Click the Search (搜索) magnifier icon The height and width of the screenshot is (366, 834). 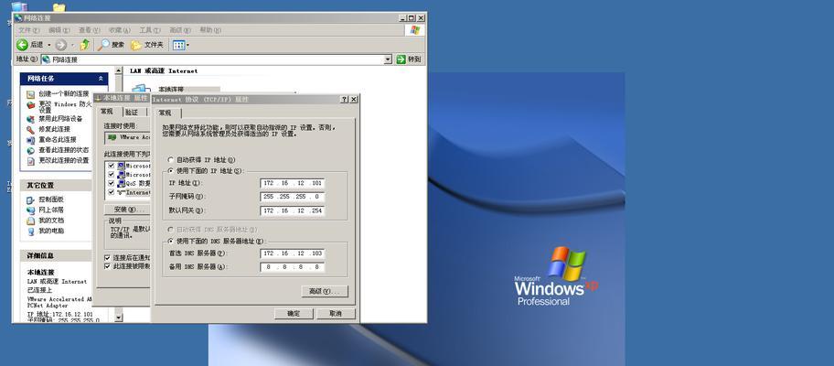(103, 45)
